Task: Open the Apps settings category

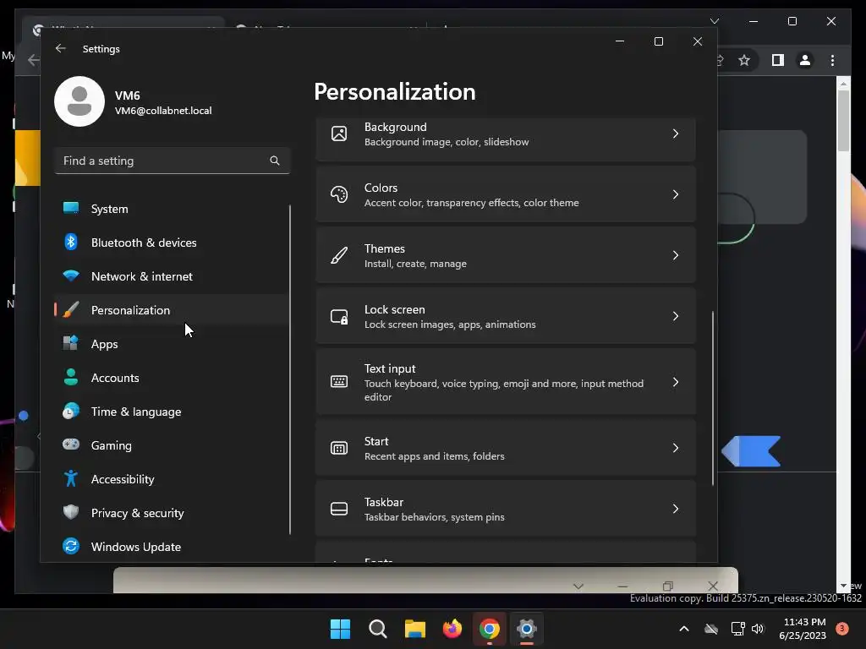Action: (x=171, y=343)
